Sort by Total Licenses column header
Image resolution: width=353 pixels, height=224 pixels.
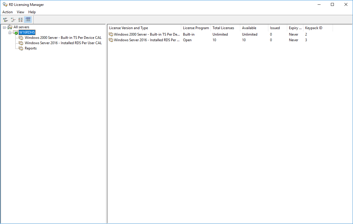click(x=225, y=28)
